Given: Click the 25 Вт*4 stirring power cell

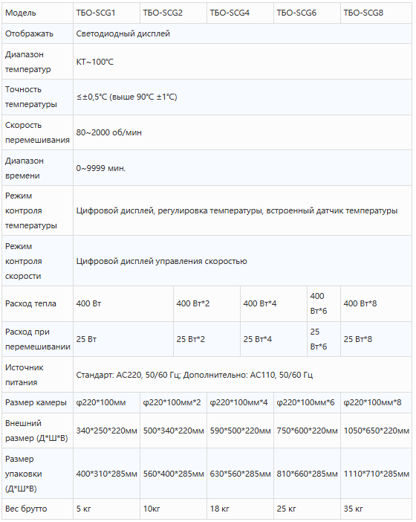Looking at the screenshot, I should [273, 339].
